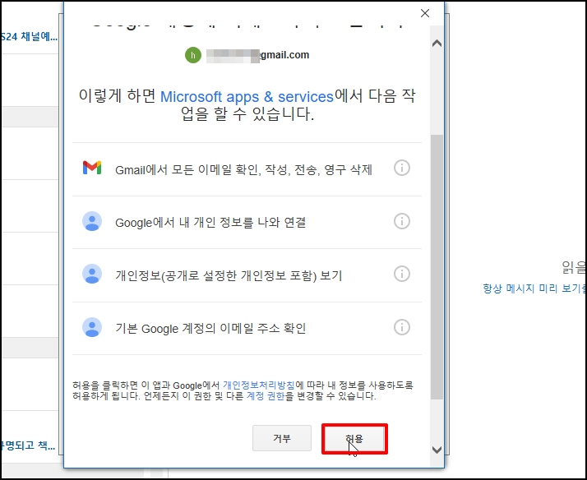Open the 'Microsoft apps & services' link

click(247, 97)
